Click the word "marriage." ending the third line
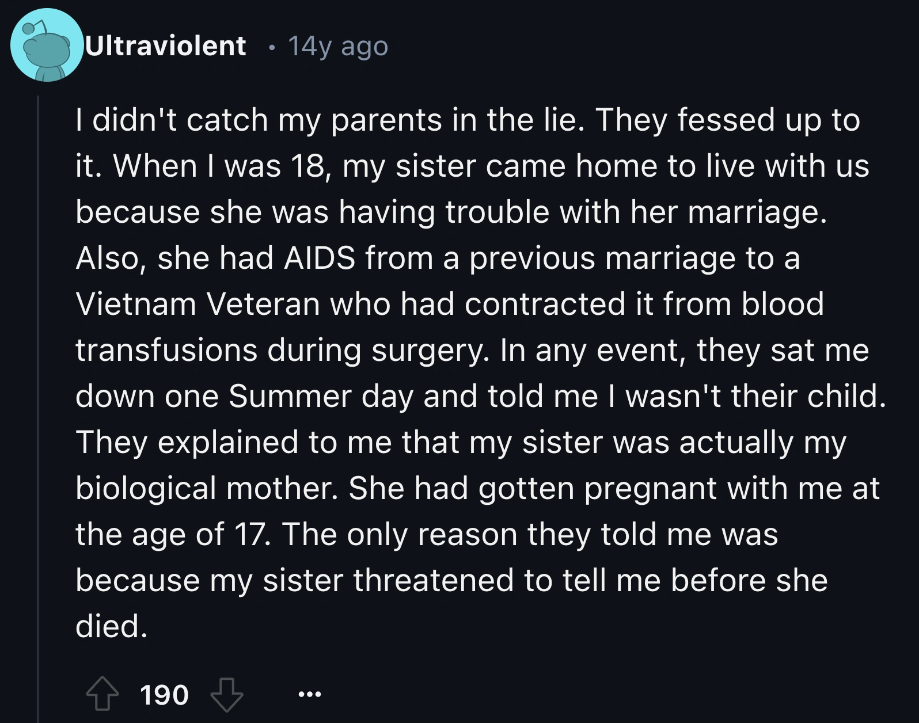919x723 pixels. pyautogui.click(x=757, y=212)
